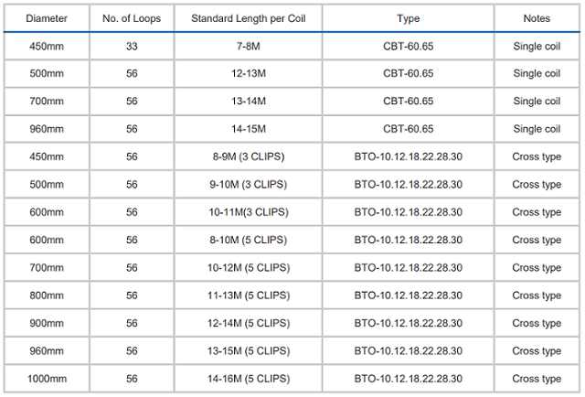This screenshot has height=397, width=585.
Task: Click the 800mm diameter cell
Action: click(x=47, y=295)
